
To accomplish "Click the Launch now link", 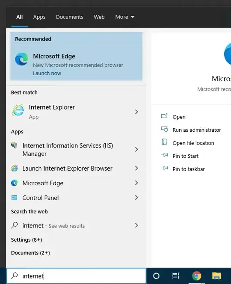I will (47, 74).
